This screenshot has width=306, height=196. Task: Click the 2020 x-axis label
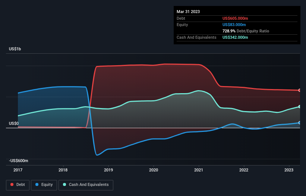pos(154,170)
